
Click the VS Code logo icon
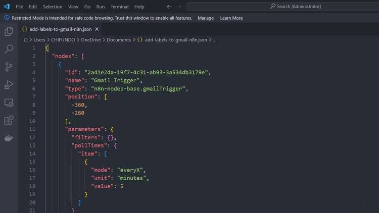(7, 7)
